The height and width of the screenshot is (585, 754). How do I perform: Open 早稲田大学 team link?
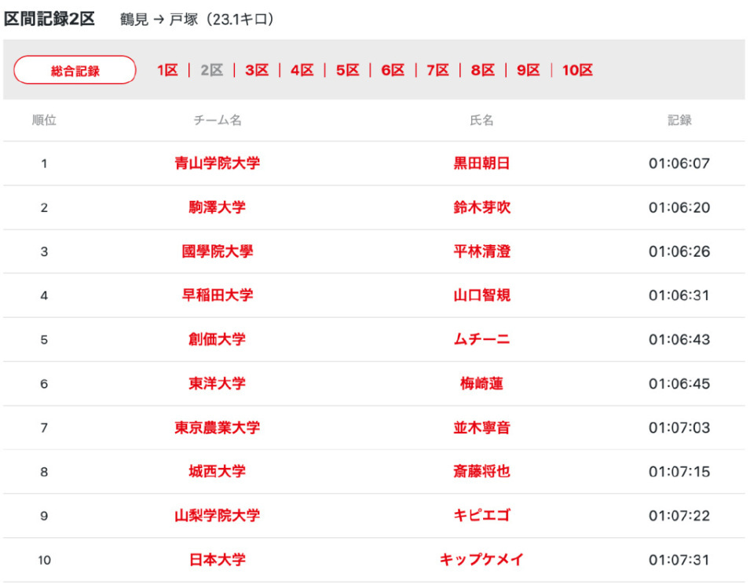point(217,295)
